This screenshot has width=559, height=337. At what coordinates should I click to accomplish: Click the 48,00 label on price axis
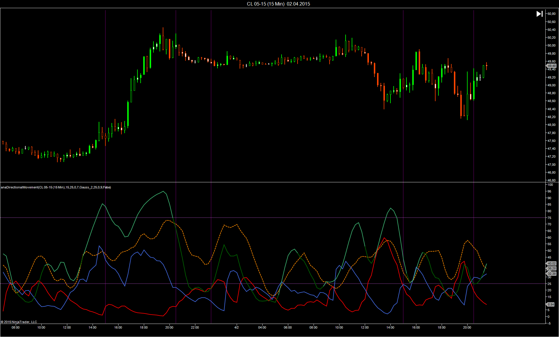tap(551, 125)
